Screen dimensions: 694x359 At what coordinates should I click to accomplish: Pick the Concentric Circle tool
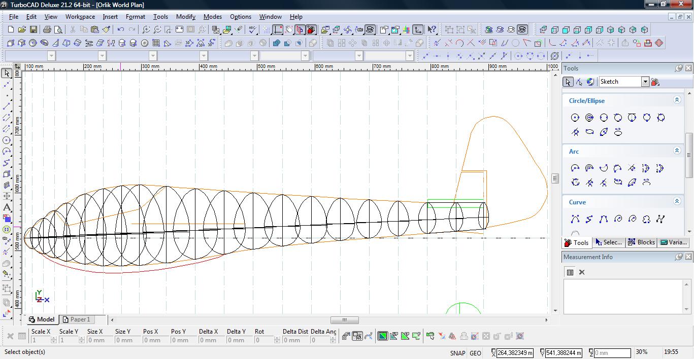(589, 118)
